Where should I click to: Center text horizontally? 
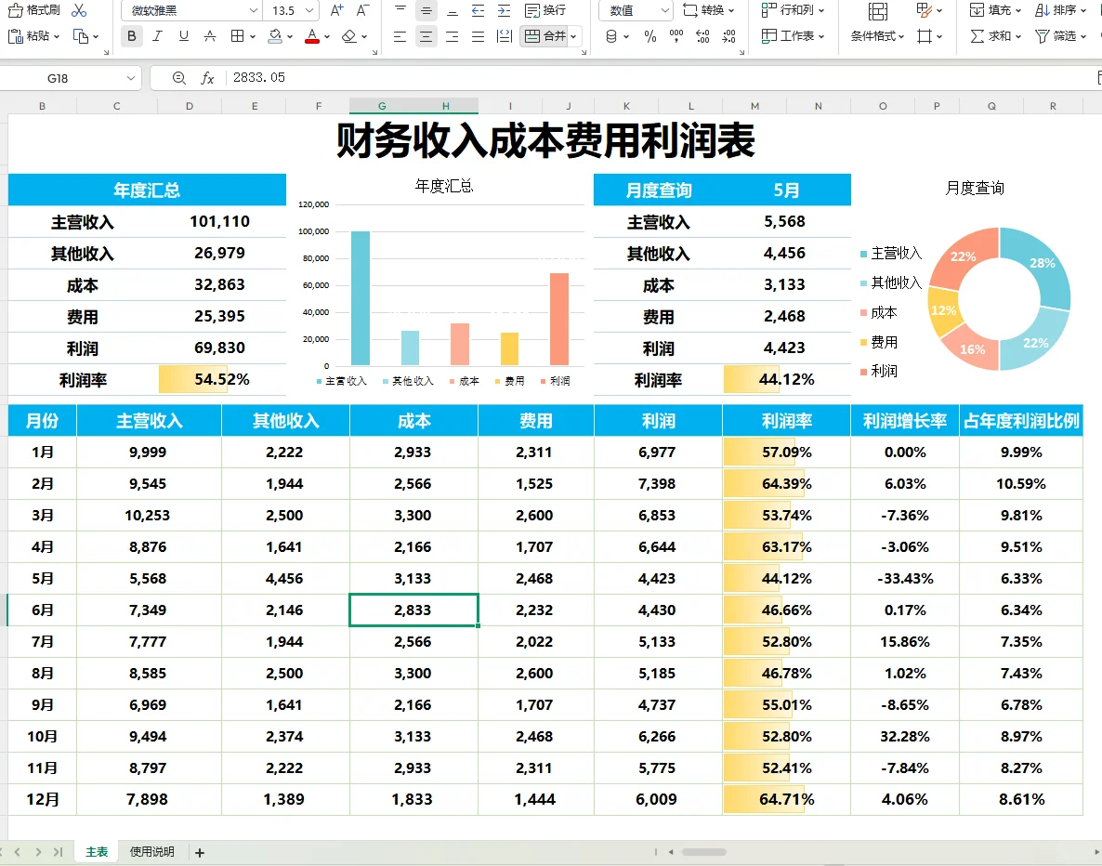pyautogui.click(x=426, y=36)
